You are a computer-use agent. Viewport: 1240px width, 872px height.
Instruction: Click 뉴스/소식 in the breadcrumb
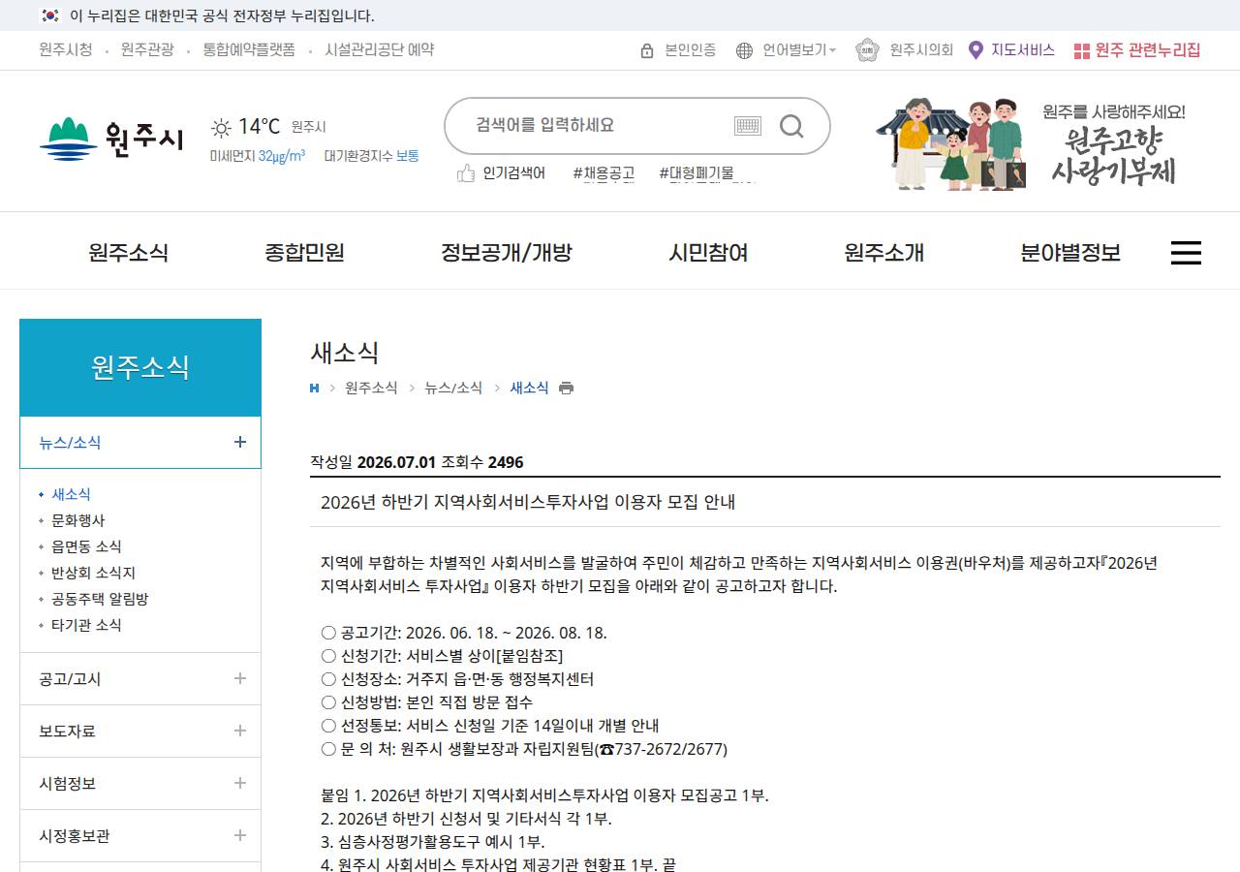[453, 388]
